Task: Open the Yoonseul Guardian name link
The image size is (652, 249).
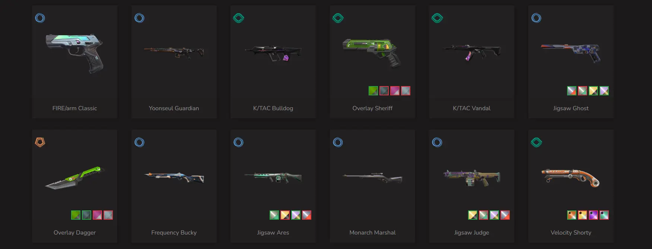Action: tap(174, 108)
